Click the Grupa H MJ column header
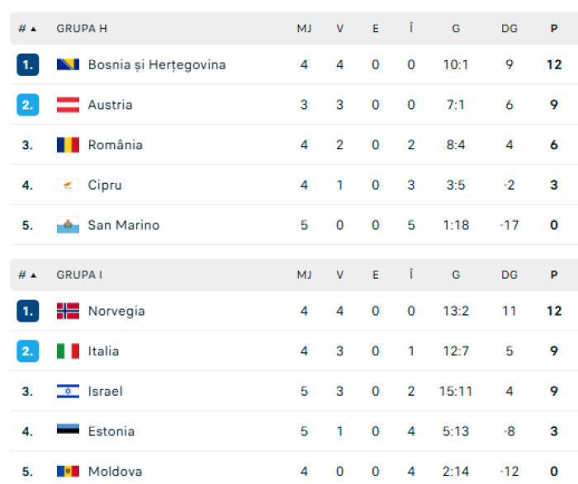Screen dimensions: 578x484 304,29
